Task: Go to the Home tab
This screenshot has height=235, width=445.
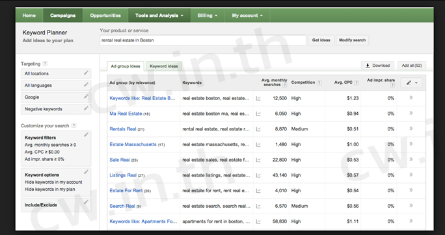Action: (29, 16)
